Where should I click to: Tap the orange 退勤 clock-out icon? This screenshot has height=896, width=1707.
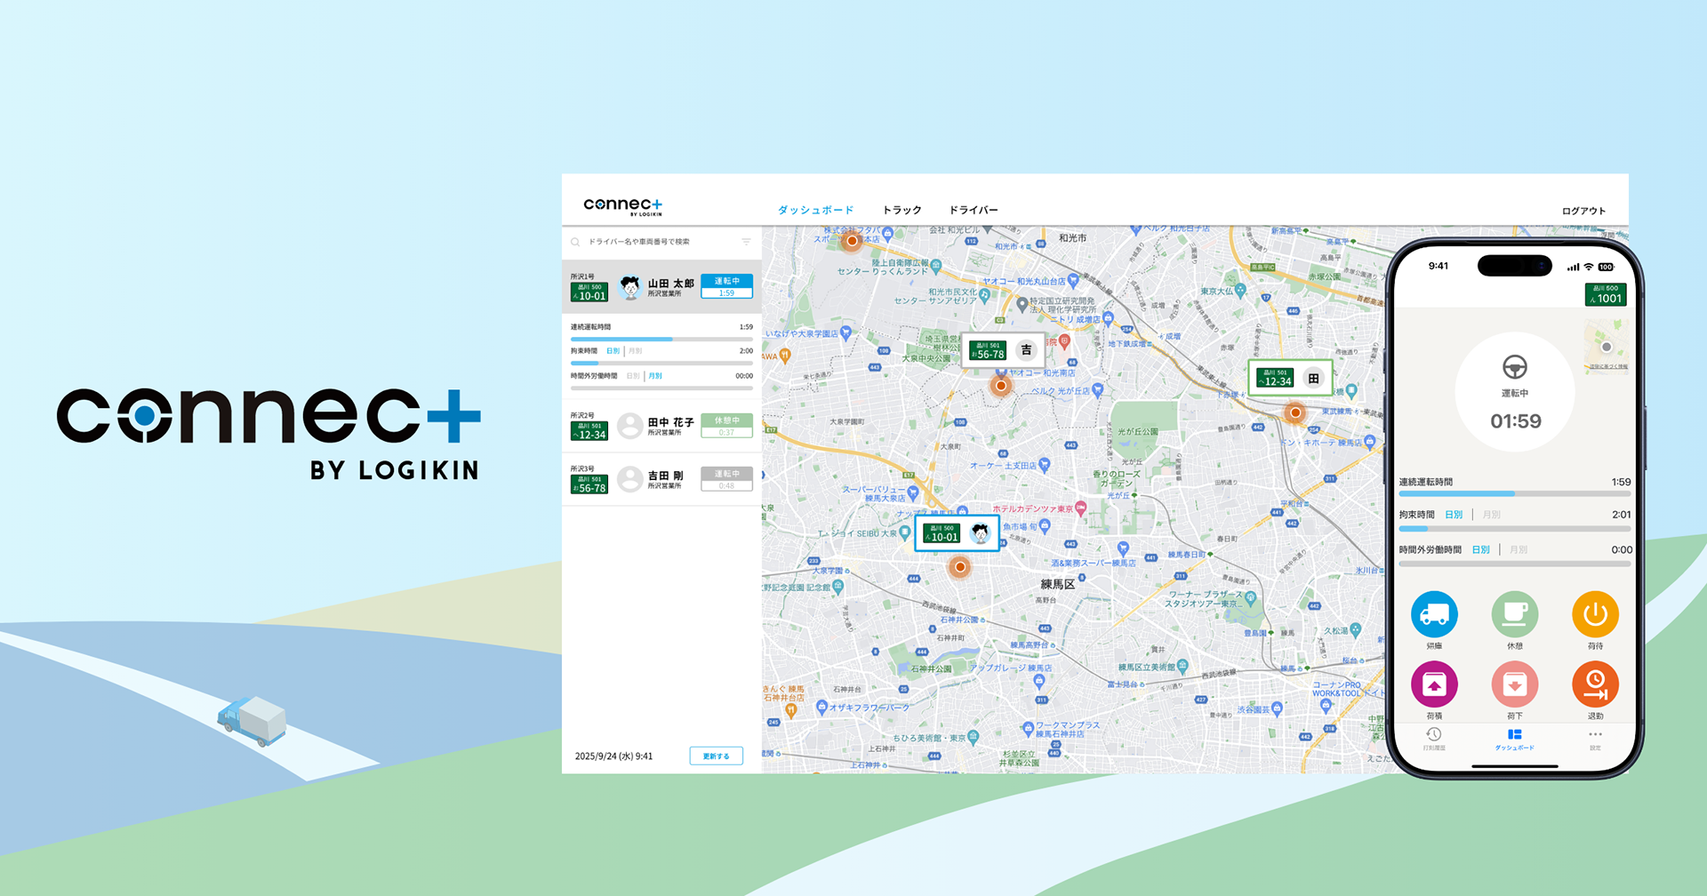coord(1595,684)
